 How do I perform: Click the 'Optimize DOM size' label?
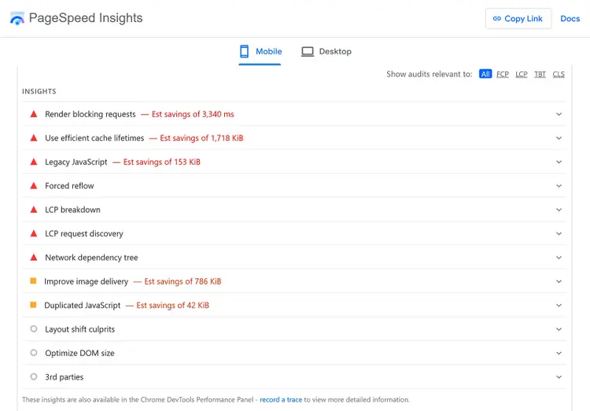(79, 353)
